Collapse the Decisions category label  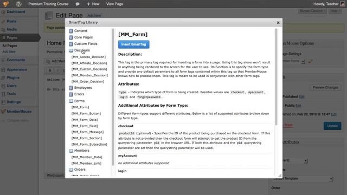pos(82,50)
